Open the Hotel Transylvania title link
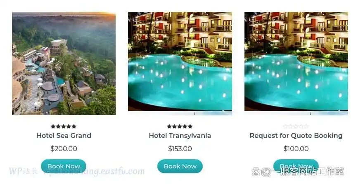The image size is (351, 184). [x=180, y=135]
